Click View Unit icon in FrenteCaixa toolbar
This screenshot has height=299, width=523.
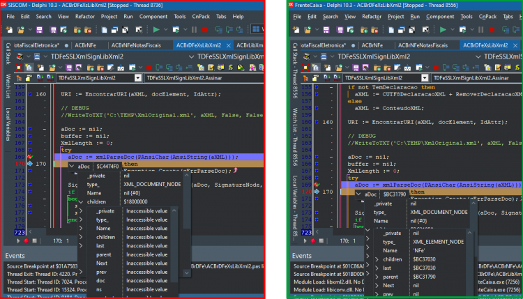(x=391, y=30)
